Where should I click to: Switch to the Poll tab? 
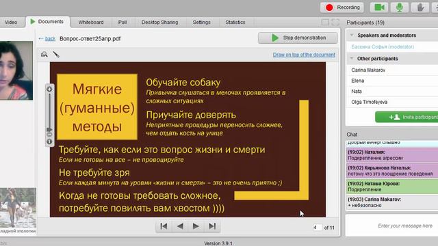123,22
